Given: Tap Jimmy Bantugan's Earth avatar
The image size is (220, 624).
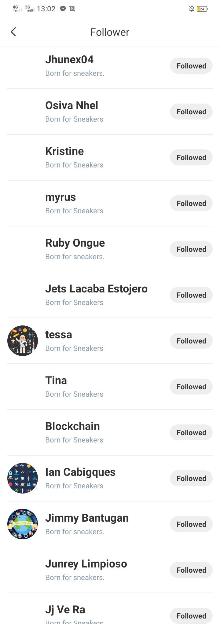Looking at the screenshot, I should [x=23, y=524].
